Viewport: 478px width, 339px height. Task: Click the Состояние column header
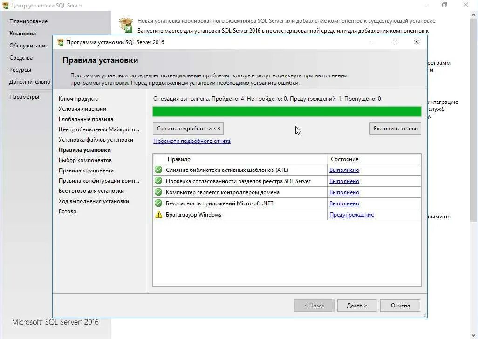pyautogui.click(x=375, y=159)
